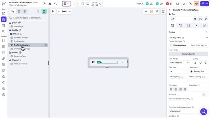Viewport: 210px width, 118px height.
Task: Open the v2 version dropdown
Action: tap(140, 4)
